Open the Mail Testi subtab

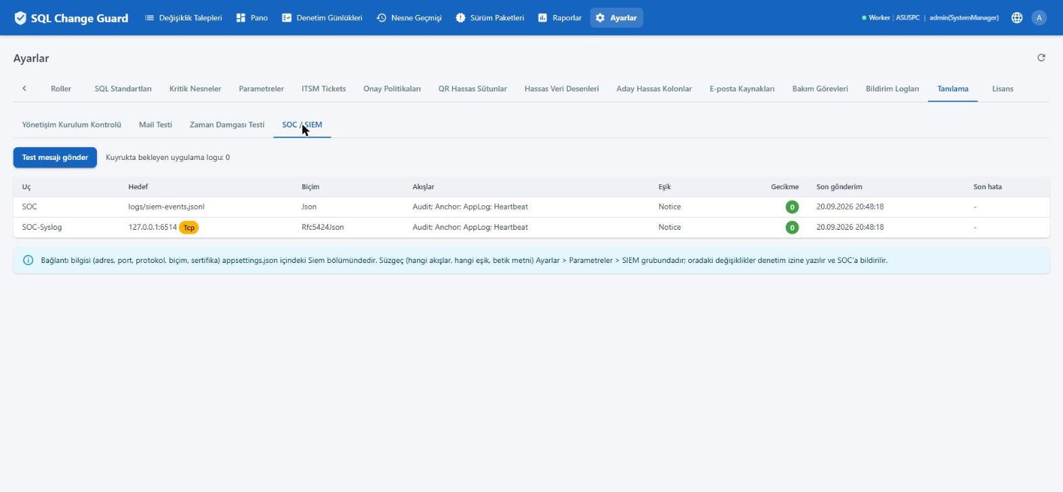click(155, 125)
